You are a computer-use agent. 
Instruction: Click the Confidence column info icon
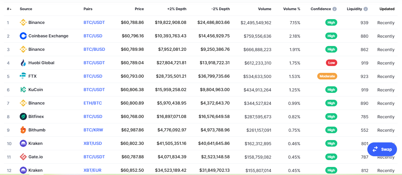pos(335,9)
